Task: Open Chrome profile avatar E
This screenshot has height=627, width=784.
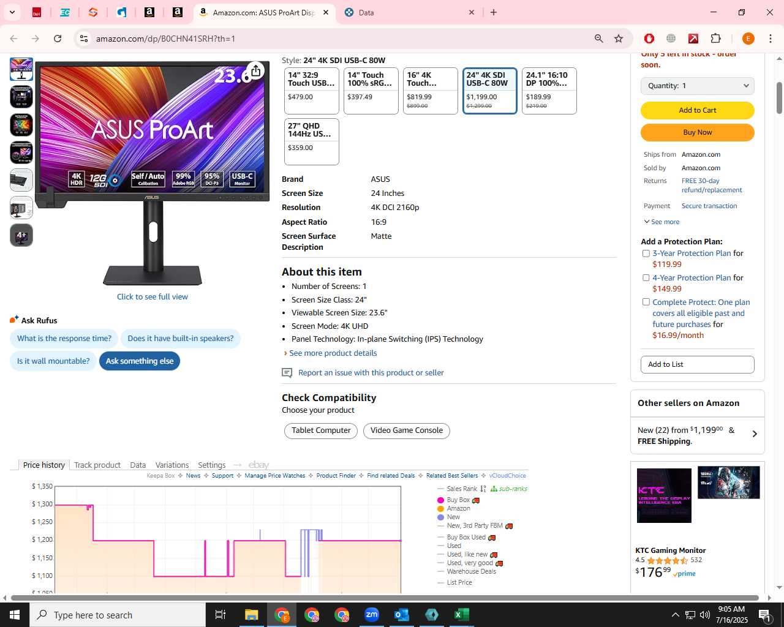Action: pos(748,39)
